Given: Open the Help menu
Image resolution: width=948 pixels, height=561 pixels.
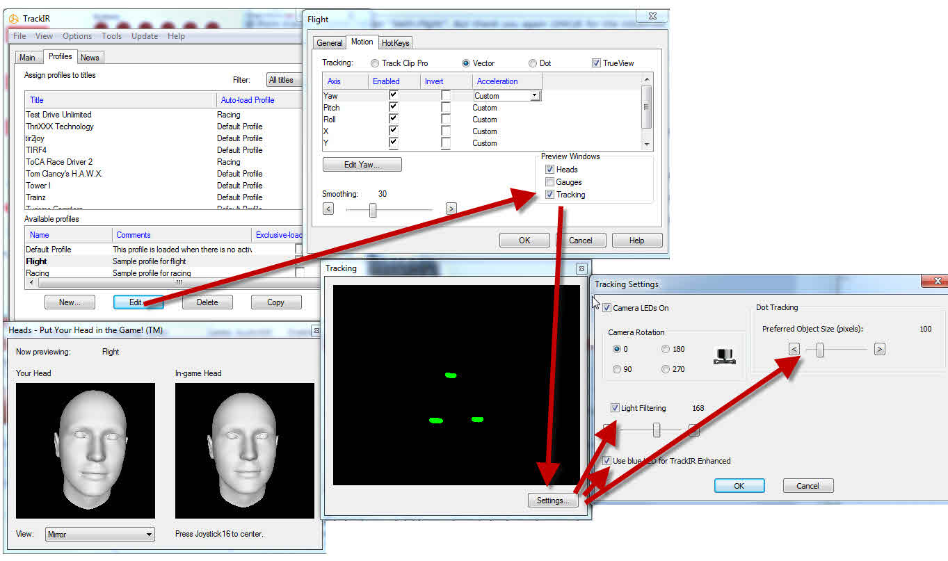Looking at the screenshot, I should tap(176, 36).
